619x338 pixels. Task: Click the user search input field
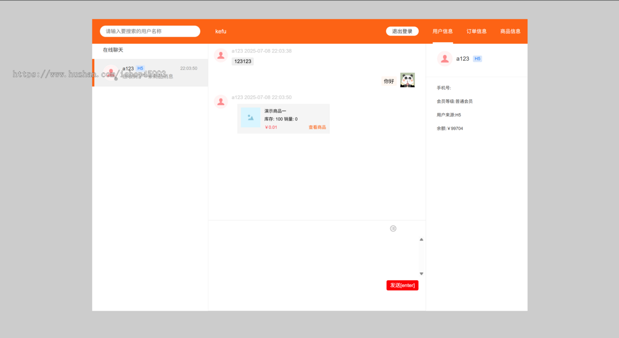coord(150,31)
